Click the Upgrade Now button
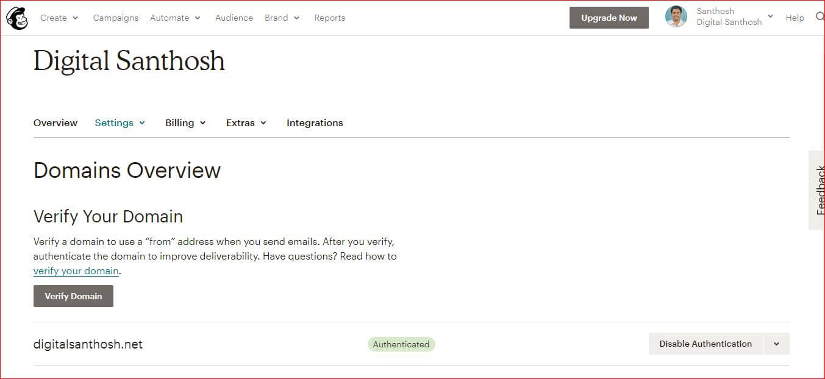 click(x=609, y=18)
